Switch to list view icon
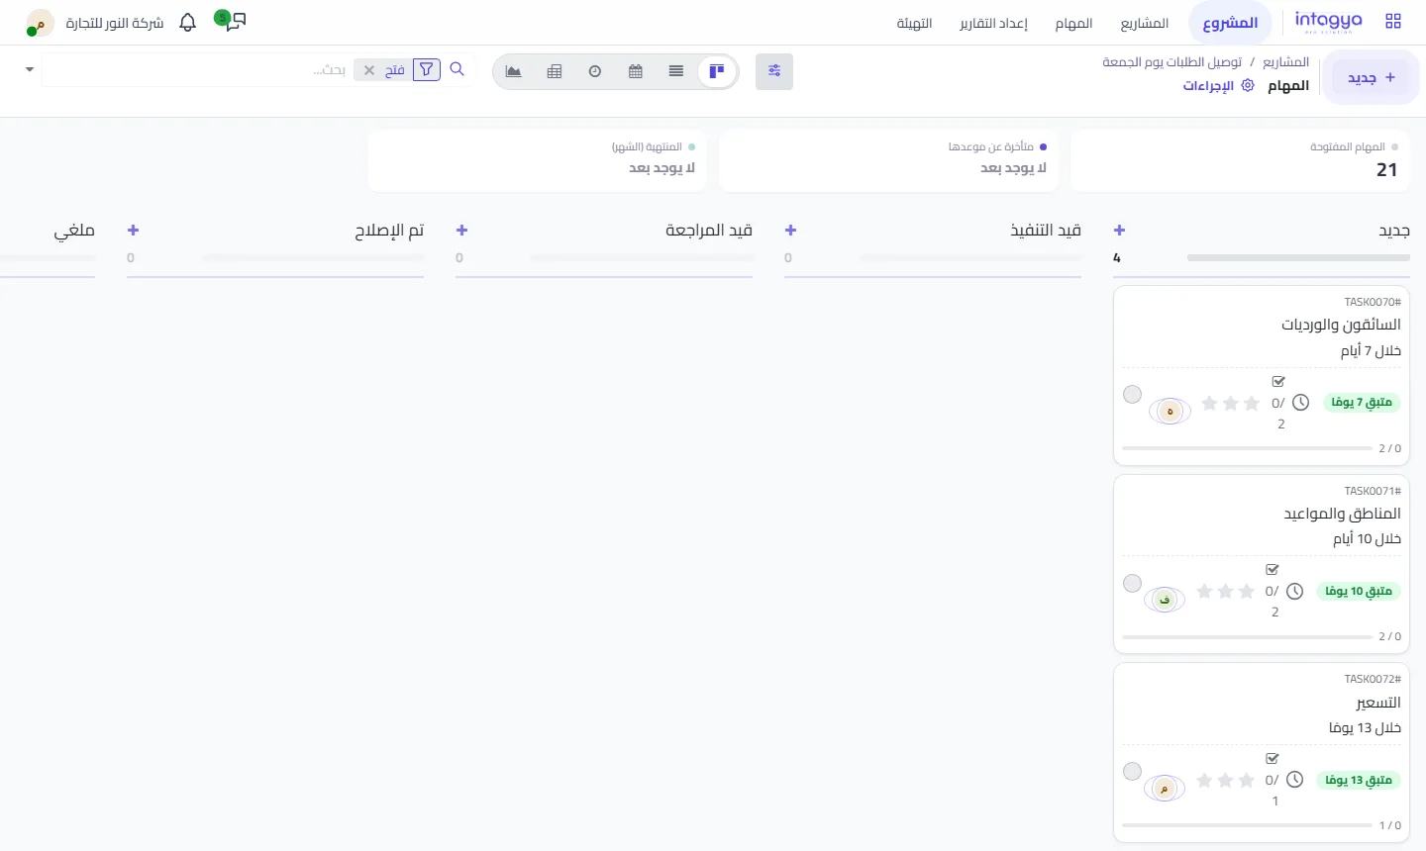Image resolution: width=1426 pixels, height=851 pixels. click(676, 71)
